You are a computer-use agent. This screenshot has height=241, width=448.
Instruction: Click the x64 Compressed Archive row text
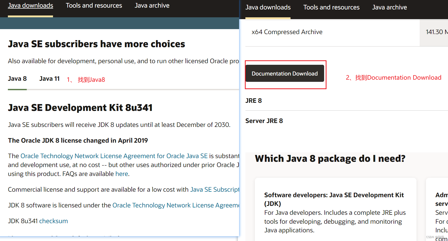pos(287,32)
